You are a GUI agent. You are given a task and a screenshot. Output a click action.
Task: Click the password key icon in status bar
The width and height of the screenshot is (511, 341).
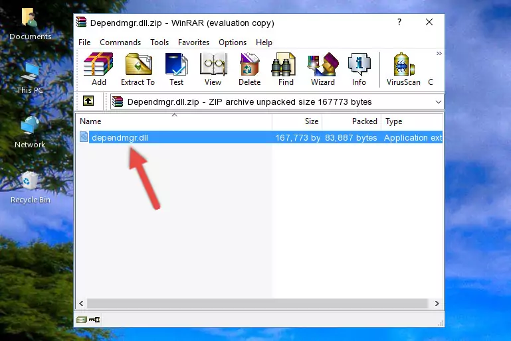[94, 320]
